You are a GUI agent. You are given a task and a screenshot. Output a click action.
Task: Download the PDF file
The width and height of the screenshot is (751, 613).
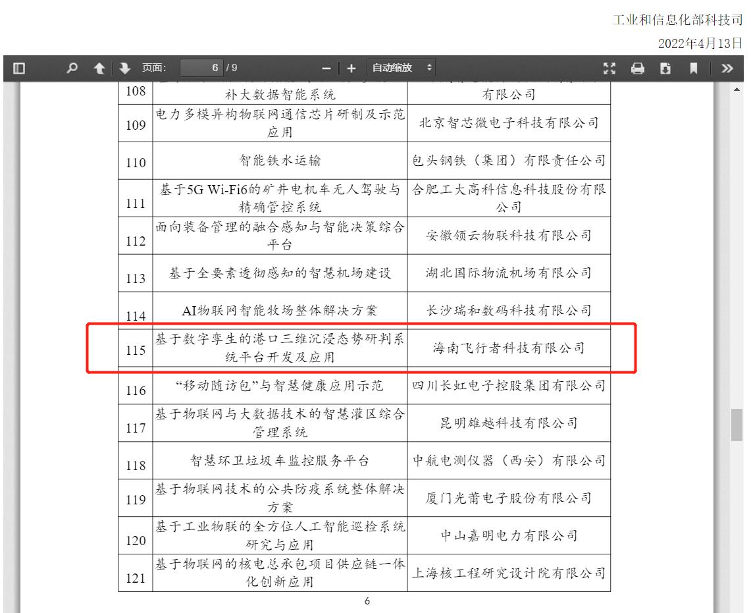click(665, 68)
